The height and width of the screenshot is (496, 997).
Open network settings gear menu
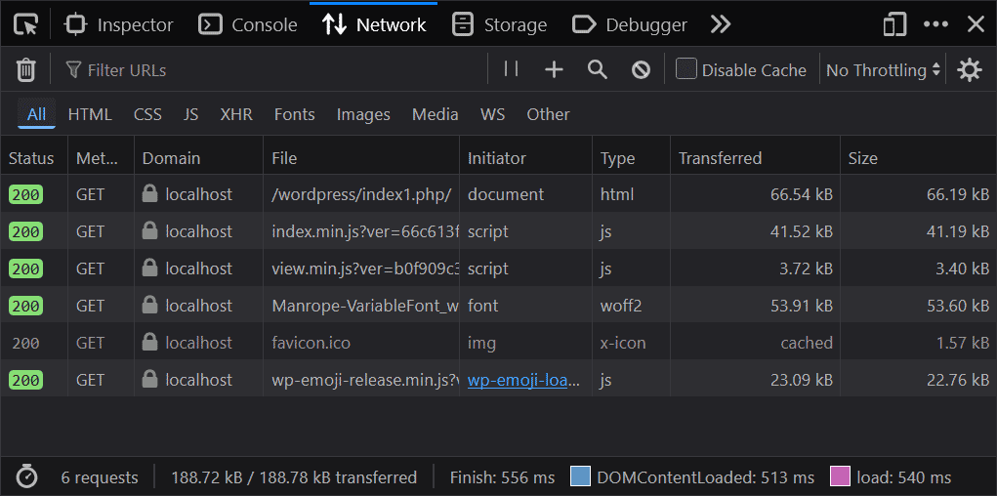970,69
